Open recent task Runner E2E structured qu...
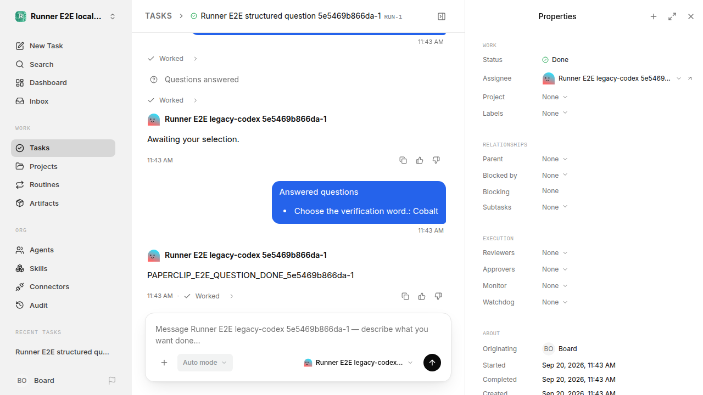This screenshot has width=703, height=395. coord(63,352)
